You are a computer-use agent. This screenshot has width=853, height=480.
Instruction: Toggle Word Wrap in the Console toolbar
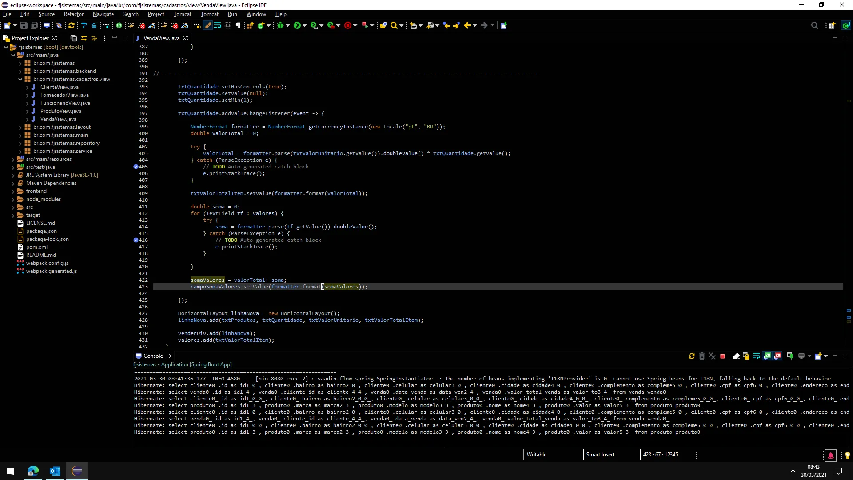pos(757,356)
